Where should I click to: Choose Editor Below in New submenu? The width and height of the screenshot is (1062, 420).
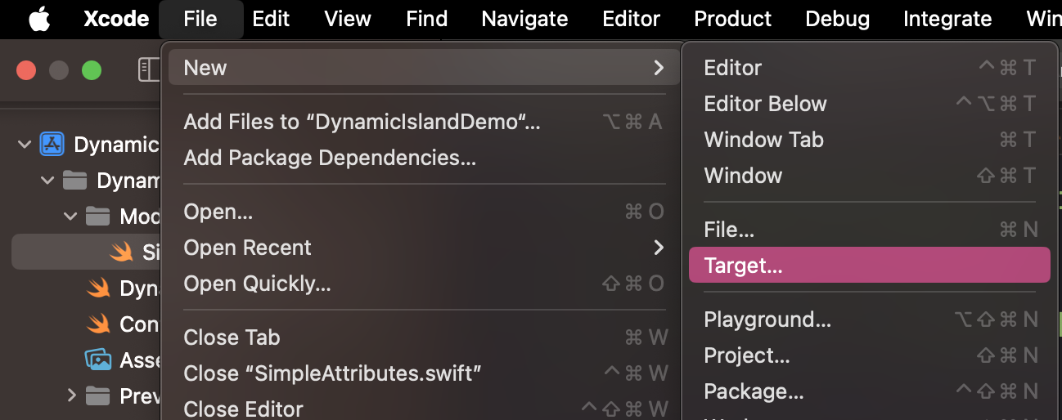point(870,104)
